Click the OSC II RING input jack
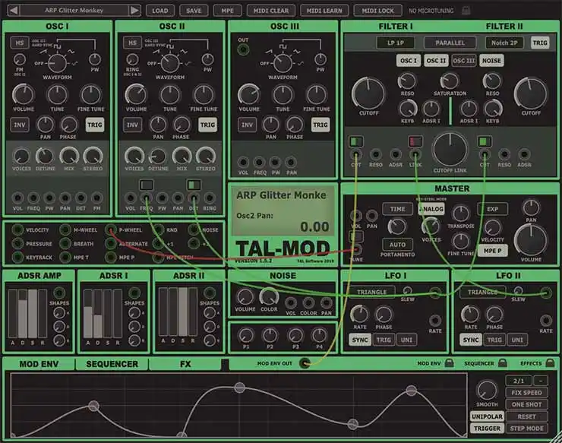562x443 pixels. click(x=210, y=198)
